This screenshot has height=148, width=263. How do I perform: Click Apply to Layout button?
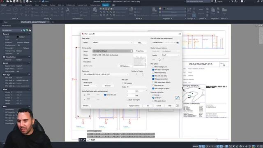pos(134,106)
